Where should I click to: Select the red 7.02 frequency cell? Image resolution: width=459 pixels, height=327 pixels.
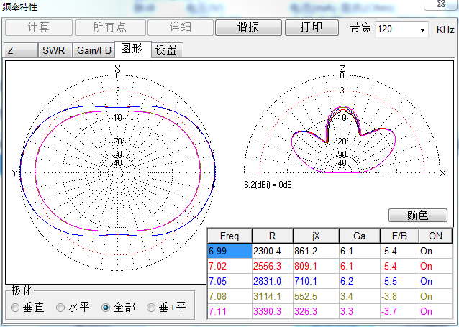pos(229,266)
